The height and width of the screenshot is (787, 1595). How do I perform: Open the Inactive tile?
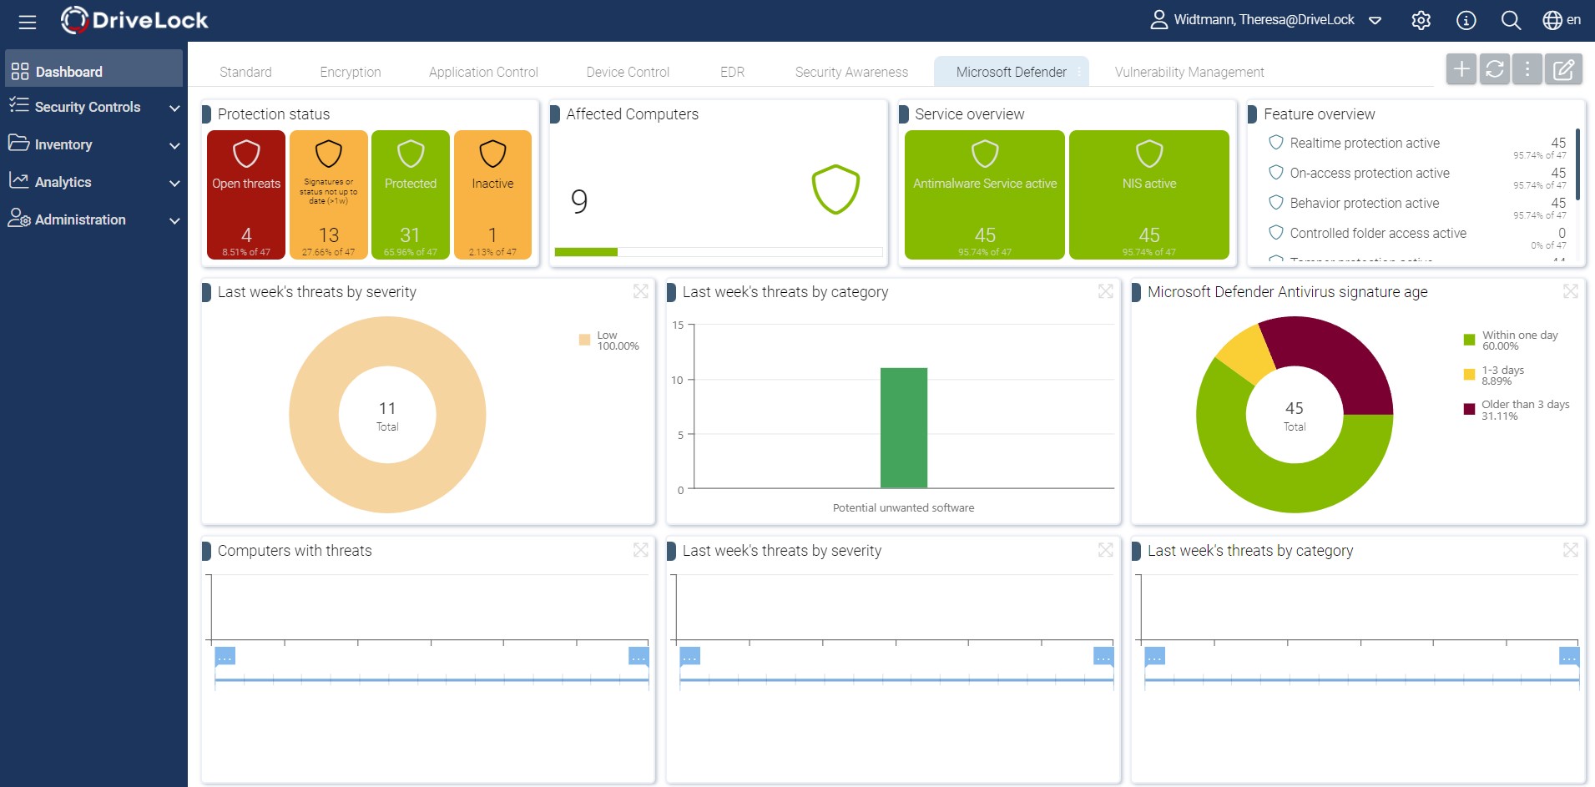pyautogui.click(x=492, y=194)
